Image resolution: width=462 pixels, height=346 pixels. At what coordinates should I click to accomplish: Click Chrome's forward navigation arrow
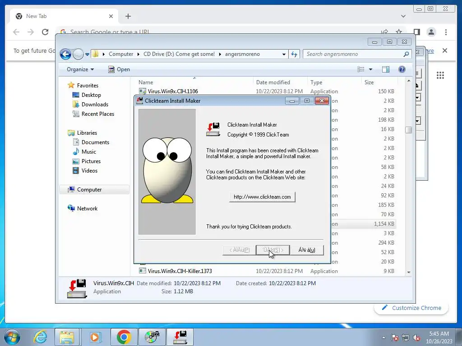pyautogui.click(x=31, y=32)
